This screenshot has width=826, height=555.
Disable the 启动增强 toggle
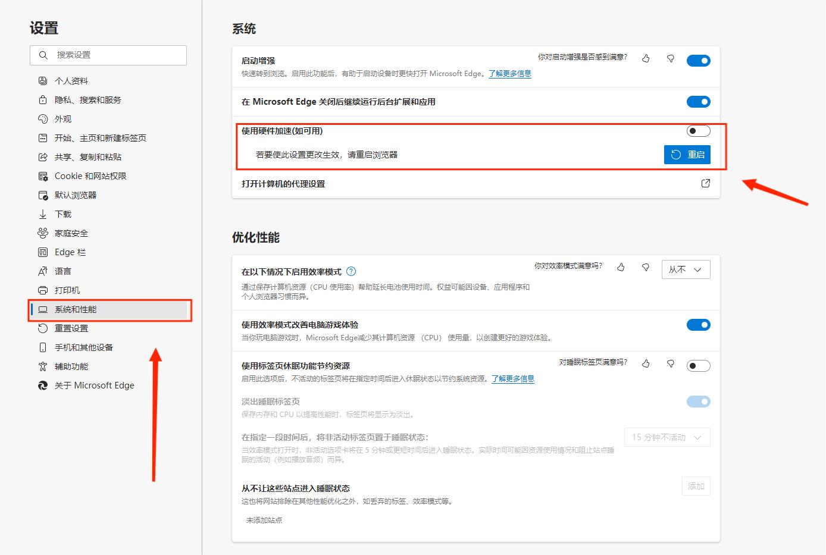(698, 60)
